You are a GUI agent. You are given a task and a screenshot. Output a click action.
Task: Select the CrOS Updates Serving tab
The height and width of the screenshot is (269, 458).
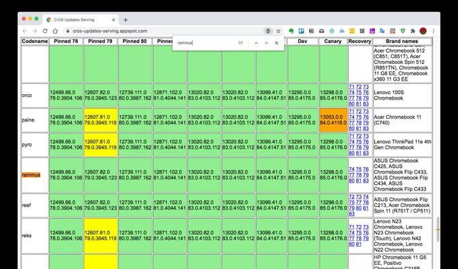(81, 20)
